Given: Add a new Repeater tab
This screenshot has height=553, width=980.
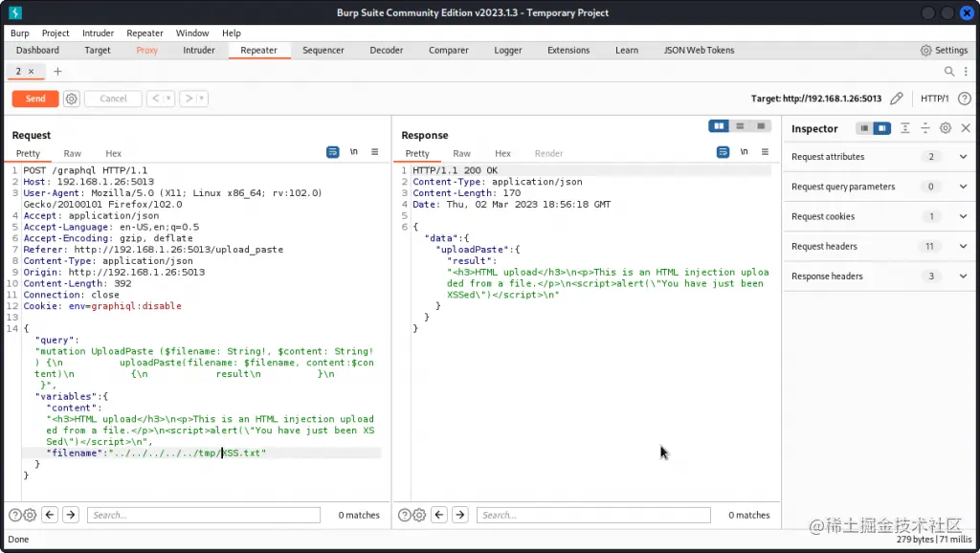Looking at the screenshot, I should pos(57,71).
